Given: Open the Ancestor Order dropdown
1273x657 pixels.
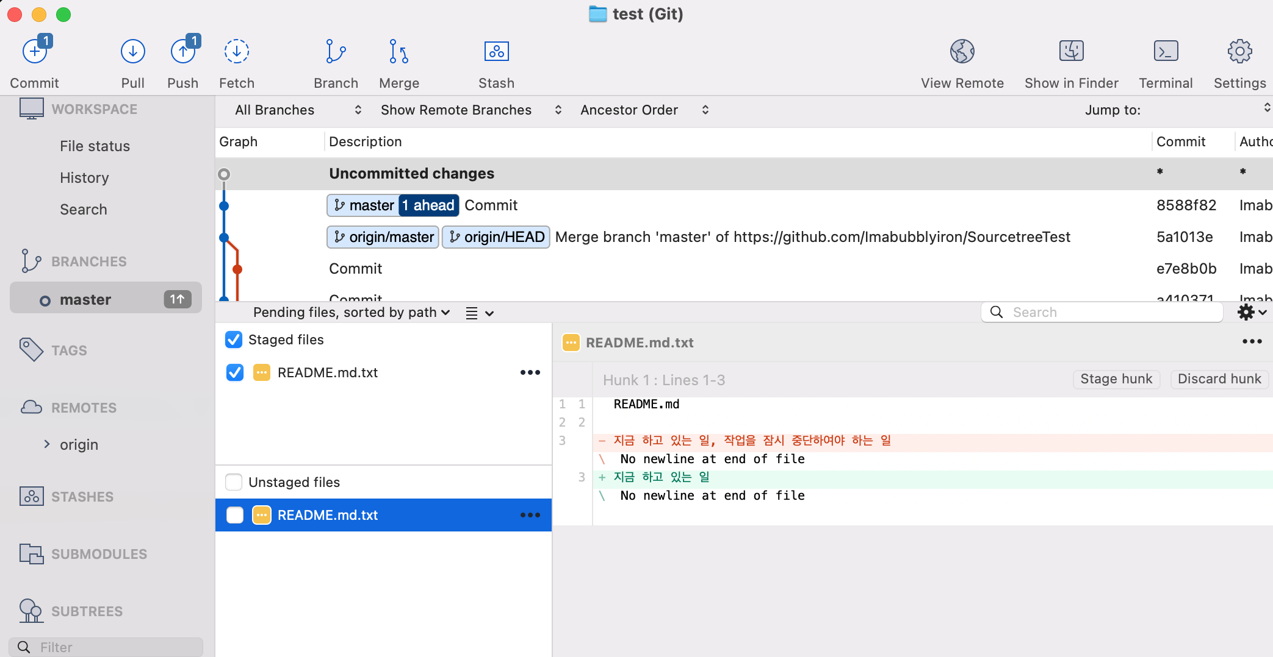Looking at the screenshot, I should point(644,110).
